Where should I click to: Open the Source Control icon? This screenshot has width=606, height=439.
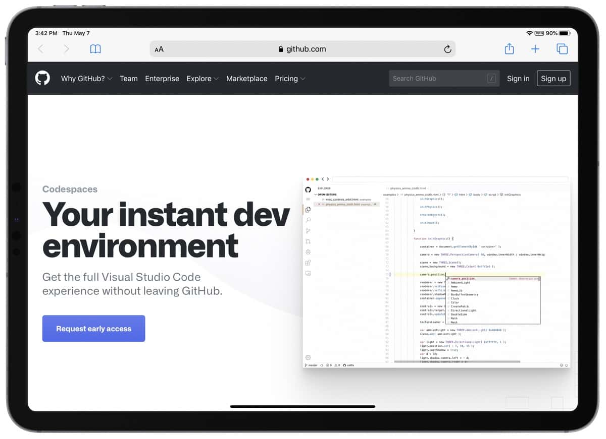tap(308, 230)
